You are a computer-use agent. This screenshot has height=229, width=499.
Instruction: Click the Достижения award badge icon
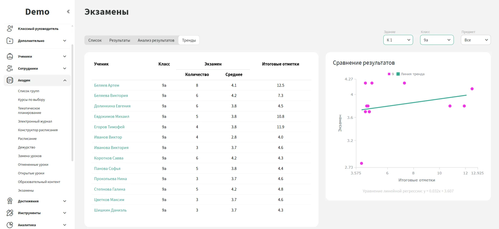click(10, 201)
